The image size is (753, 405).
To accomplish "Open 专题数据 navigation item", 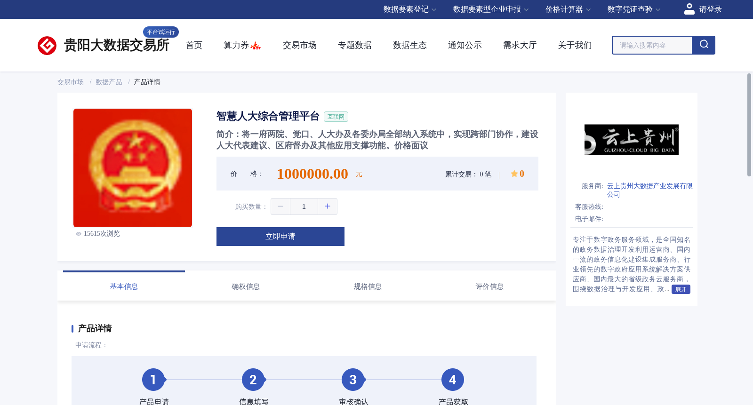I will [x=355, y=45].
